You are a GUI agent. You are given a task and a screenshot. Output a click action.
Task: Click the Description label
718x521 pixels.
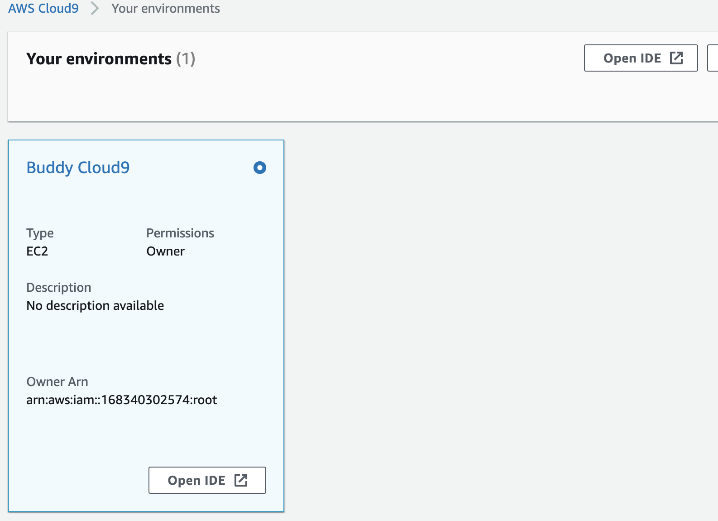click(x=59, y=288)
